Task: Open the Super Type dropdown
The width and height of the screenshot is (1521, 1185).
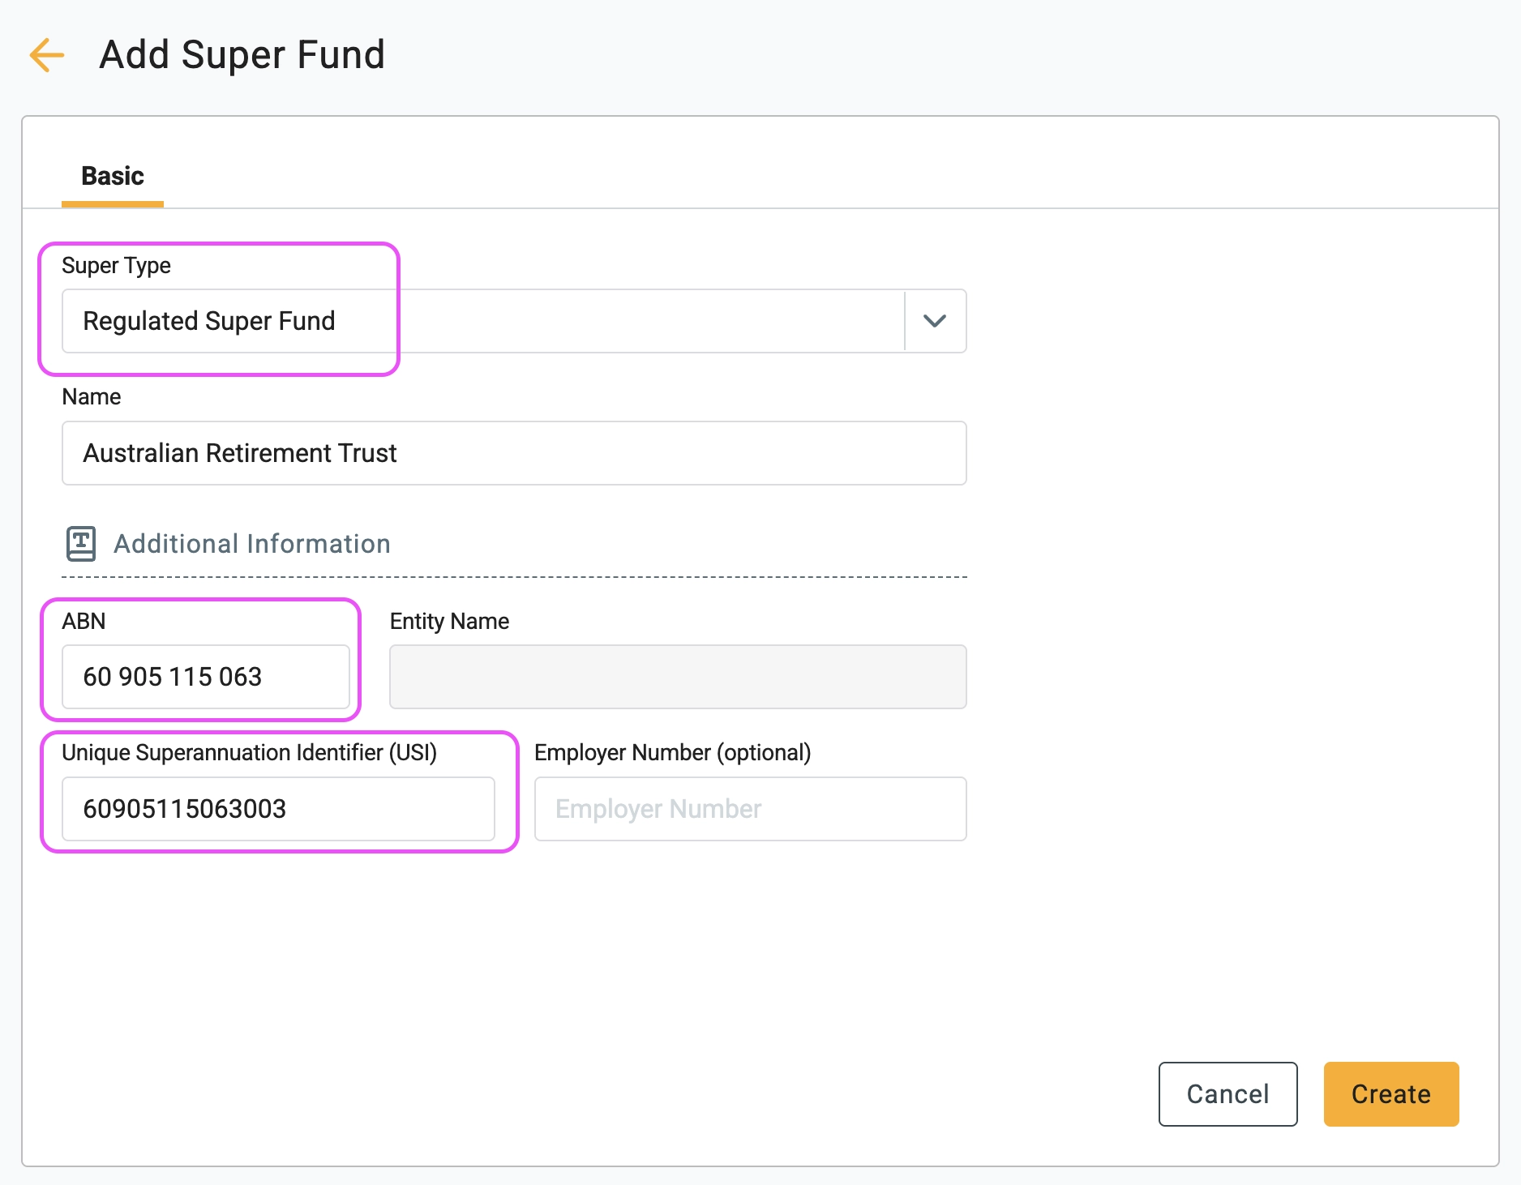Action: pyautogui.click(x=514, y=321)
